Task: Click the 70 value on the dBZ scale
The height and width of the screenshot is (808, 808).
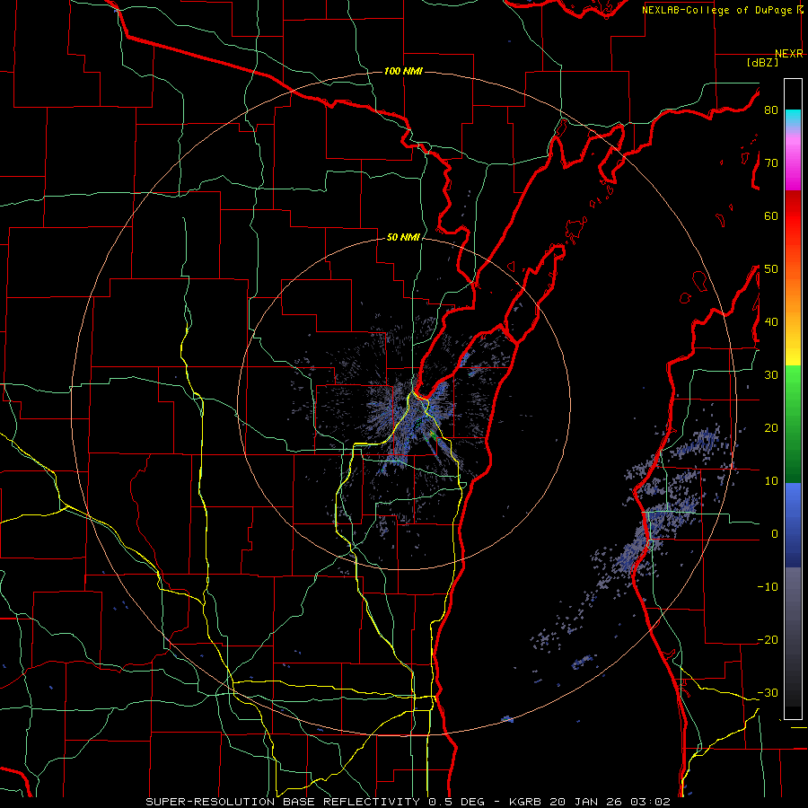Action: 771,163
